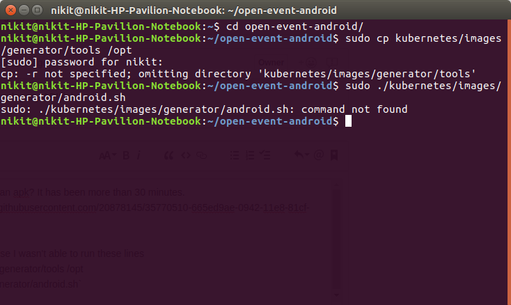Add bulleted list in background comment editor

(235, 155)
